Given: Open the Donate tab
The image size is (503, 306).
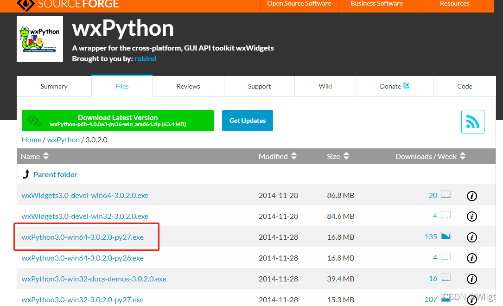Looking at the screenshot, I should click(x=395, y=86).
